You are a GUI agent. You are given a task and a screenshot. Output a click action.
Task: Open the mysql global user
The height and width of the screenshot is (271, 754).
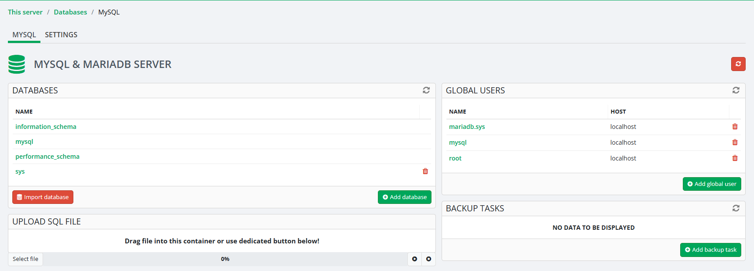(x=458, y=143)
